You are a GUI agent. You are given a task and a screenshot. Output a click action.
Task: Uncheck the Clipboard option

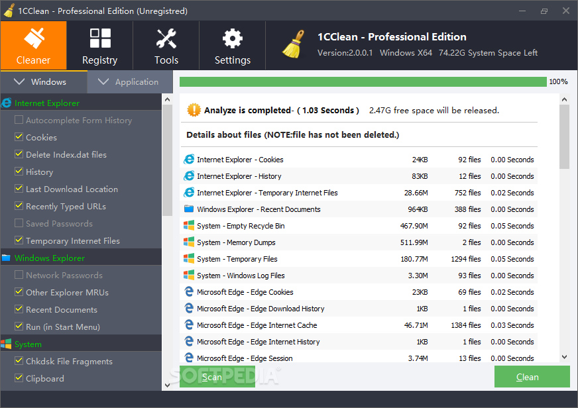[x=19, y=378]
